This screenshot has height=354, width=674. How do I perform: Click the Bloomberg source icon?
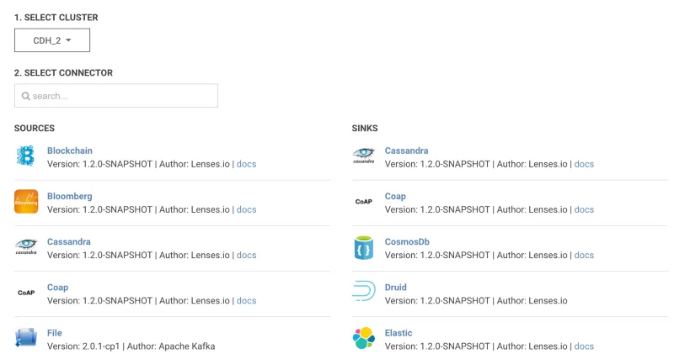(x=26, y=202)
